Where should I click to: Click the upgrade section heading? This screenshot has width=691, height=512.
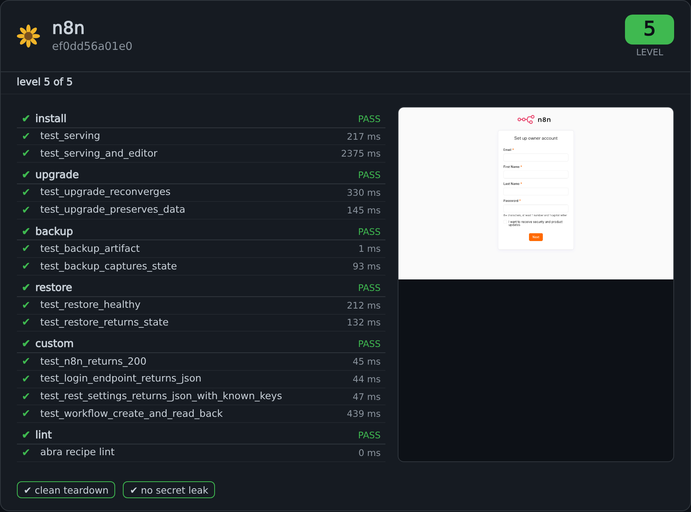pos(57,175)
